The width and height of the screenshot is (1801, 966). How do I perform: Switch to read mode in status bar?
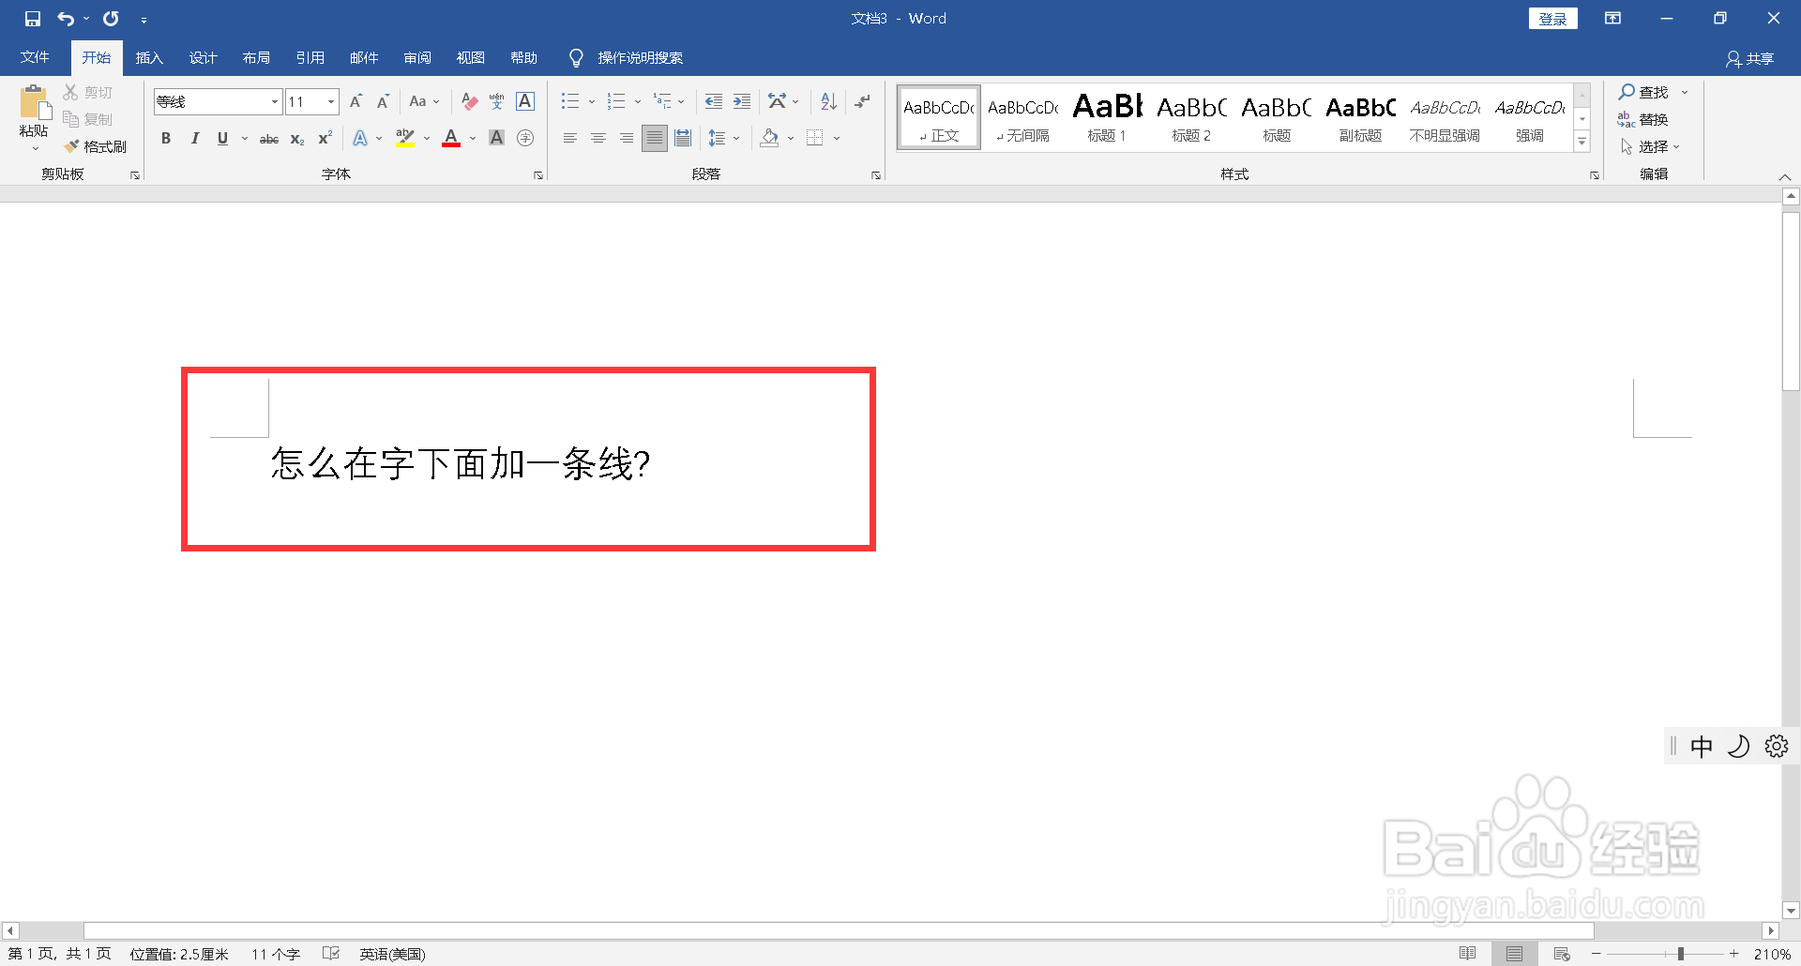click(x=1468, y=954)
